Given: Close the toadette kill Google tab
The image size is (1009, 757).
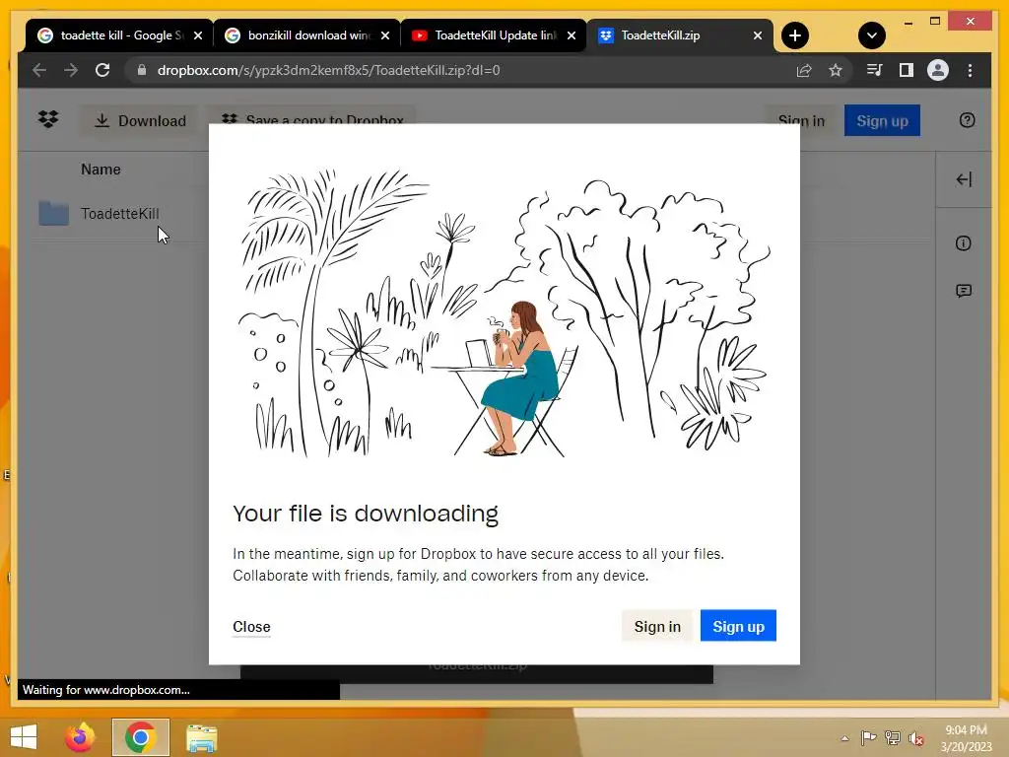Looking at the screenshot, I should 198,35.
